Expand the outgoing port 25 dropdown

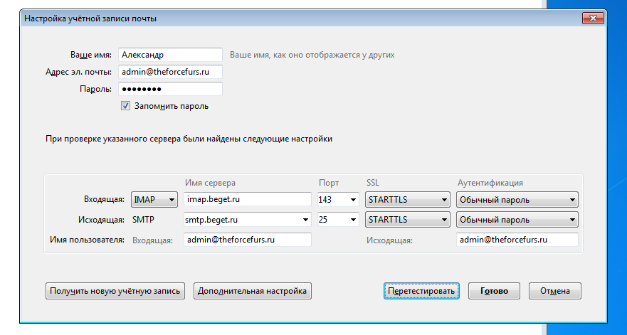353,220
